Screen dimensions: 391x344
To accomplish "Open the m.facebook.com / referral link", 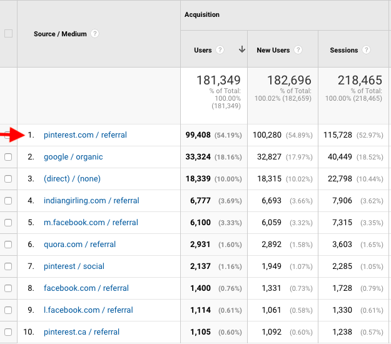I will pos(91,223).
